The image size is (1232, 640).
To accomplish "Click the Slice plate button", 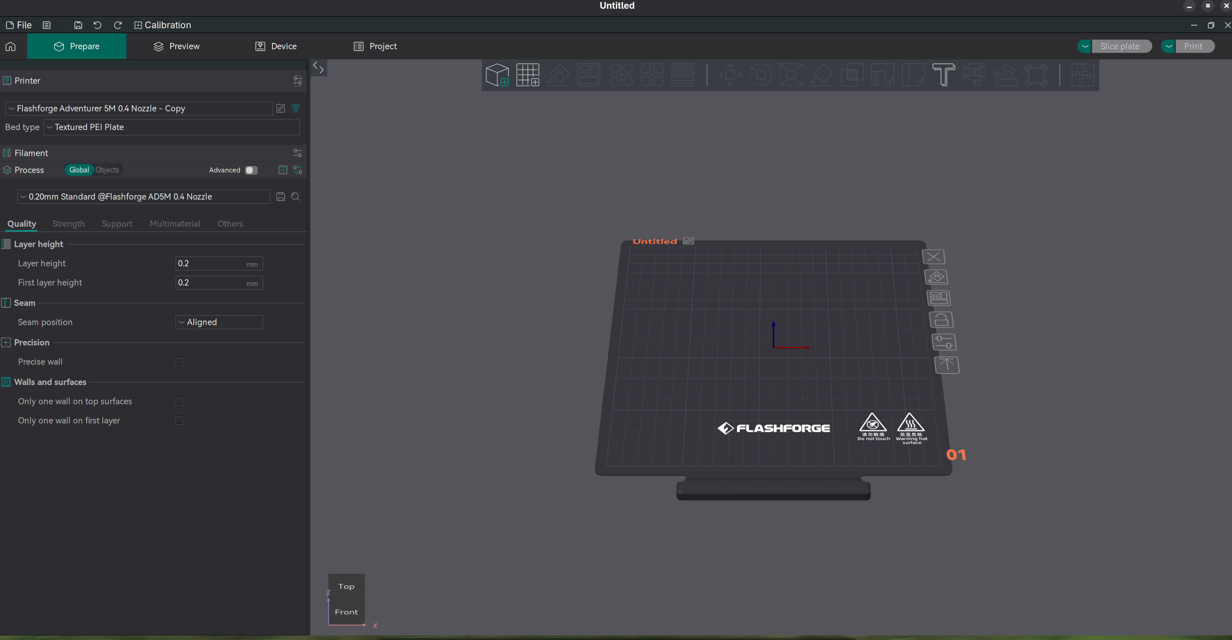I will (1122, 46).
